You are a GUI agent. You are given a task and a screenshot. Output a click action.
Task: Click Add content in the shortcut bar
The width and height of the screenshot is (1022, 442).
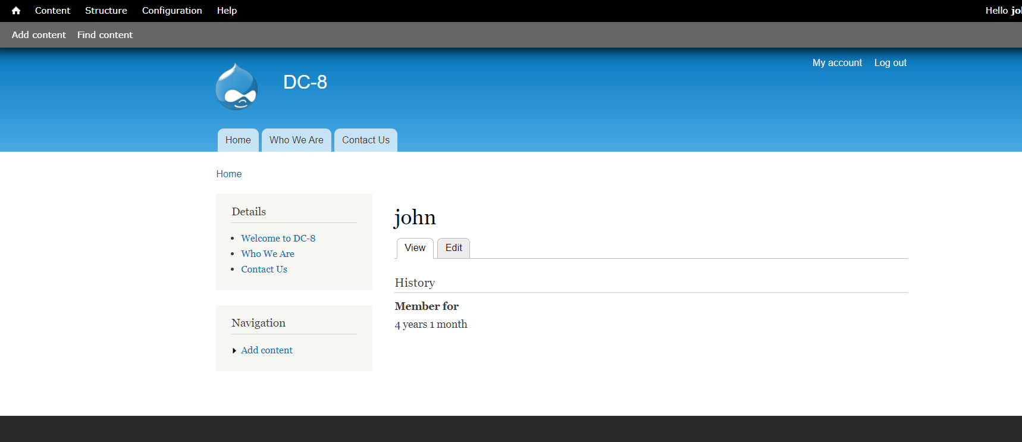tap(39, 35)
